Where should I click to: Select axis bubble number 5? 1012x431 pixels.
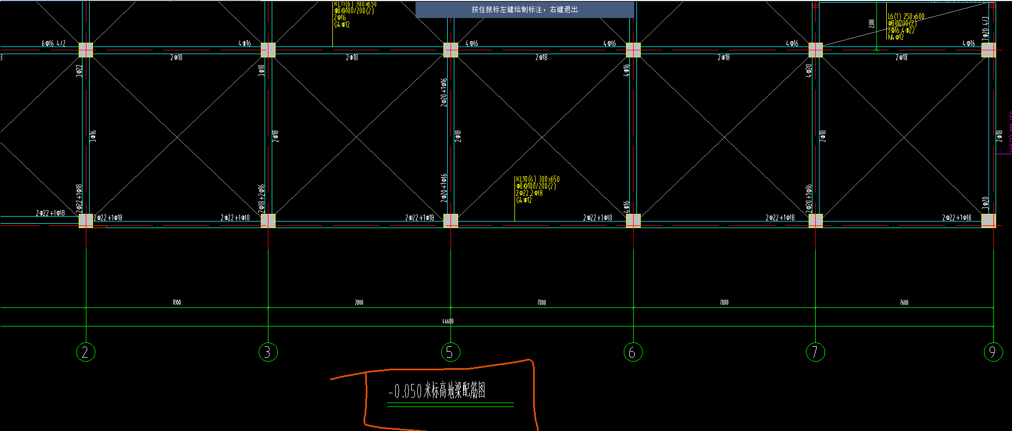451,352
